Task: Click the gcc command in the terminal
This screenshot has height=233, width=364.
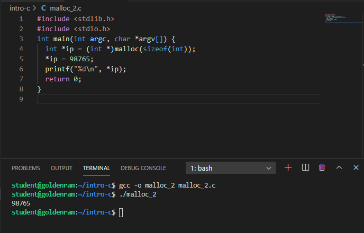Action: pos(167,185)
